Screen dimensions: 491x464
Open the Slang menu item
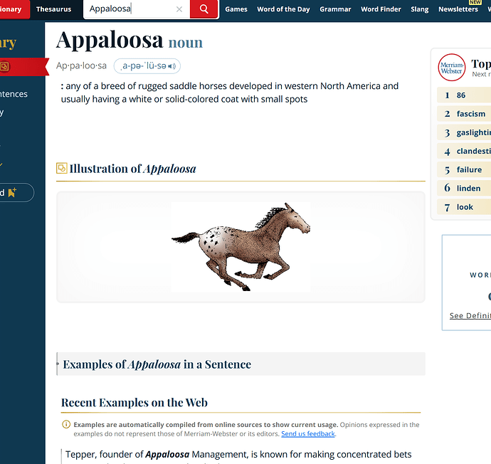coord(420,9)
